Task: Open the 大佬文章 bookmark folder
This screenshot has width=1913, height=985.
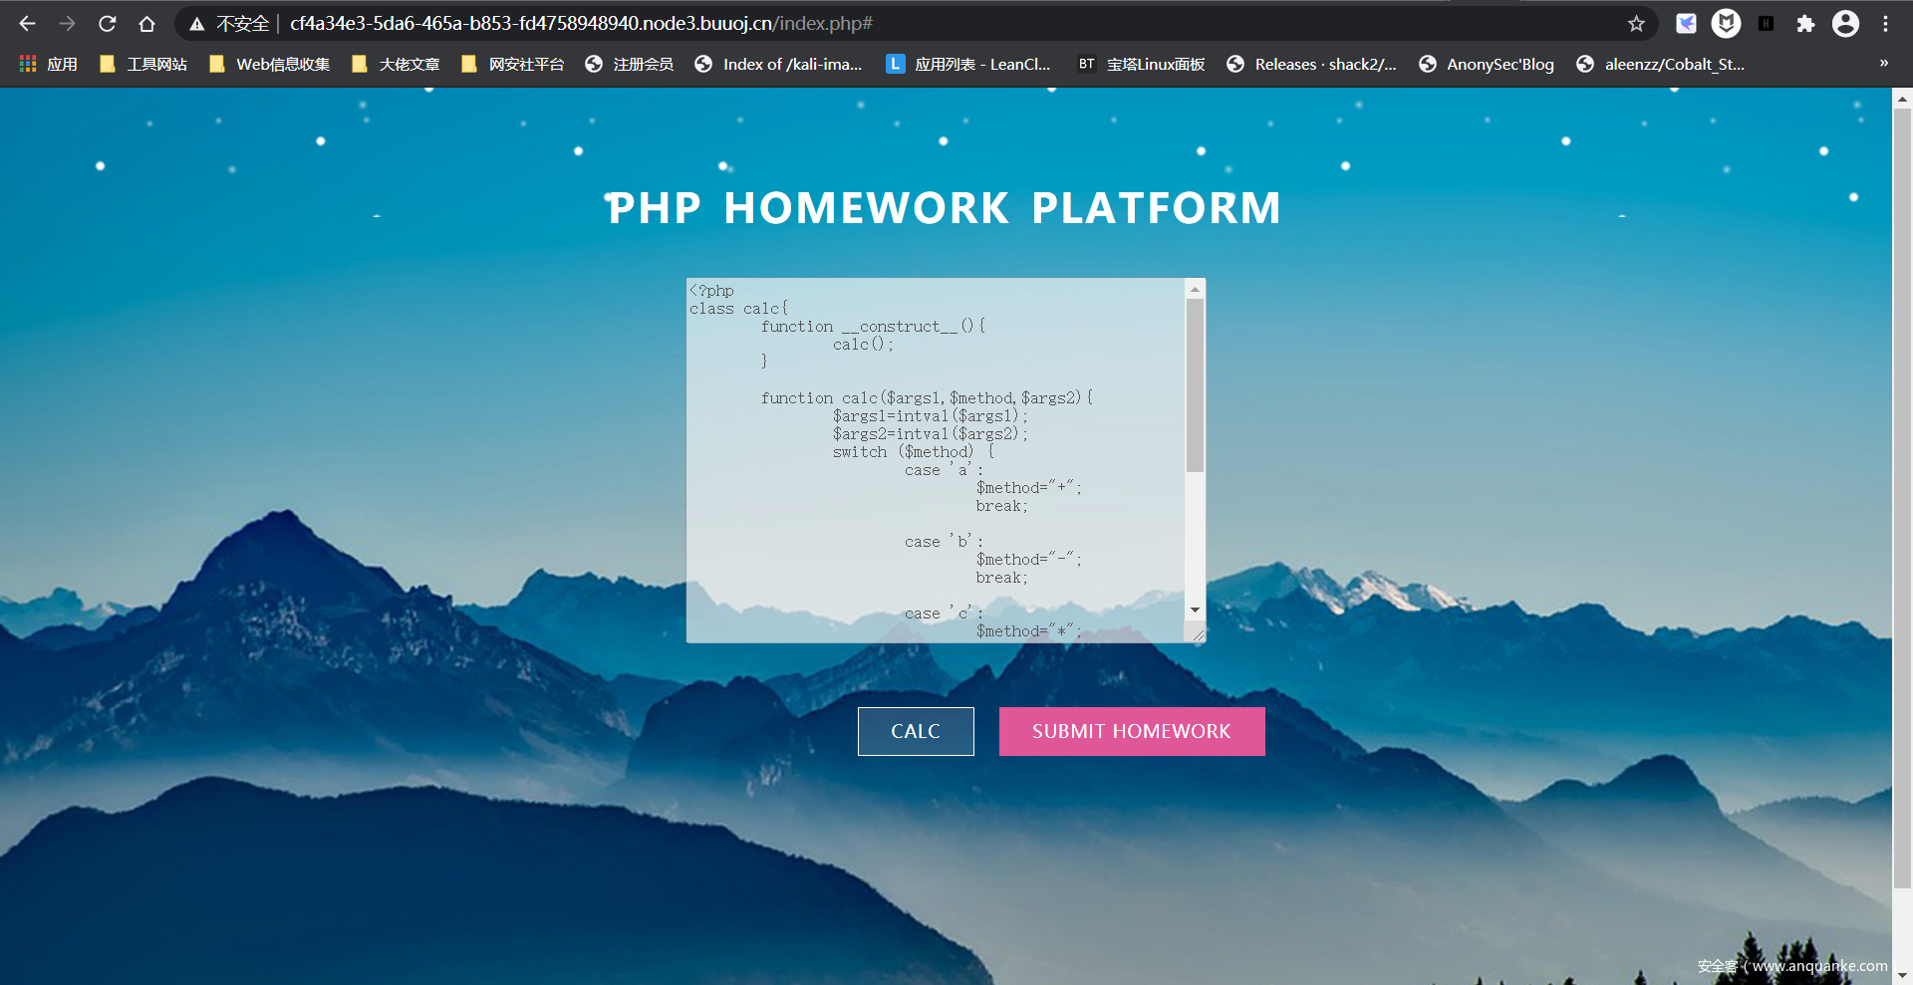Action: point(396,64)
